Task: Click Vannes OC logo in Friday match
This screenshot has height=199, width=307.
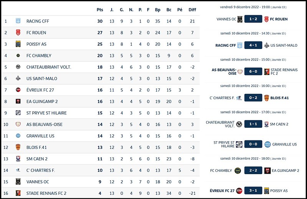Action: [x=240, y=19]
